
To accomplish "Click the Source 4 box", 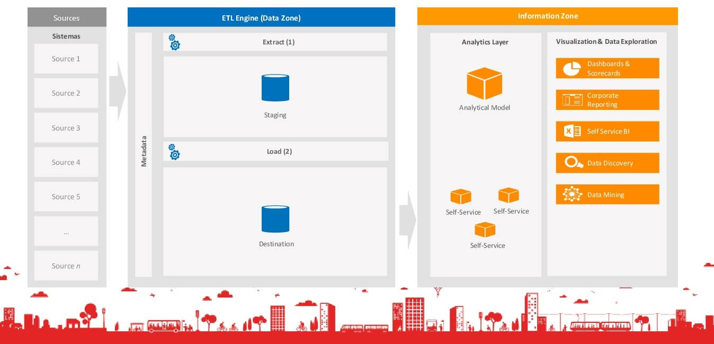I will (66, 162).
